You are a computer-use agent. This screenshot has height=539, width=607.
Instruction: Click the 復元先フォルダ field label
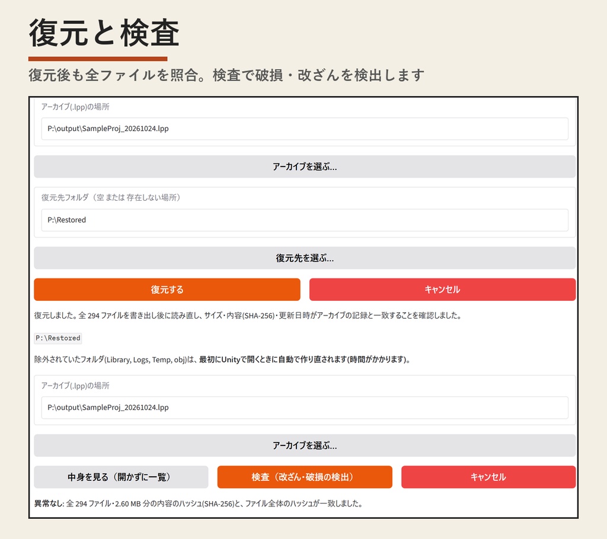[111, 198]
